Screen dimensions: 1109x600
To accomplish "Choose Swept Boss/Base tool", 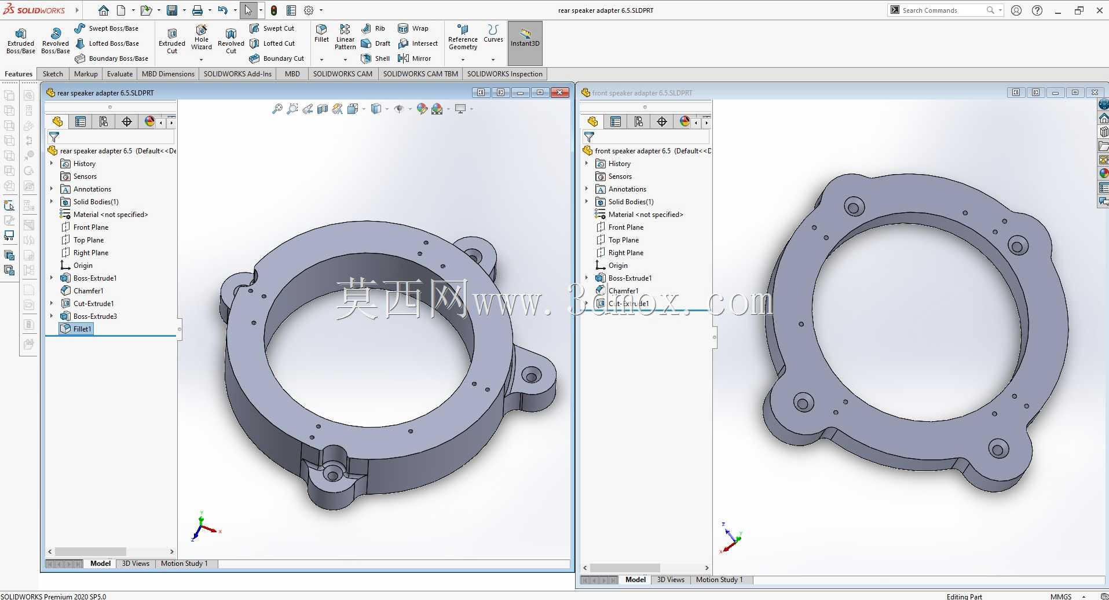I will point(107,28).
